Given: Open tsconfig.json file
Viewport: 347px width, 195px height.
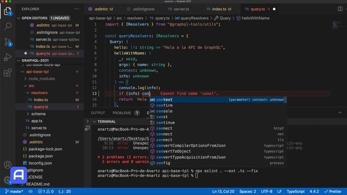Looking at the screenshot, I should [x=40, y=163].
